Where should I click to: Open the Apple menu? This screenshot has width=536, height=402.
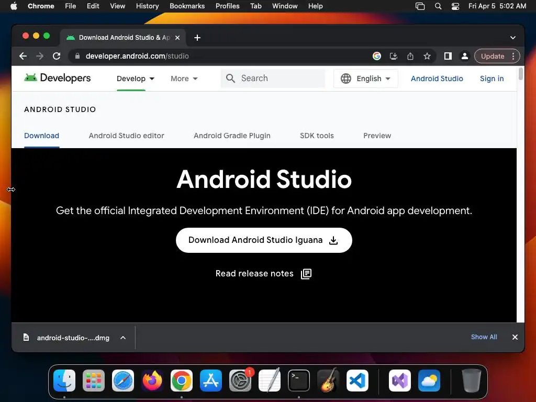[x=14, y=6]
